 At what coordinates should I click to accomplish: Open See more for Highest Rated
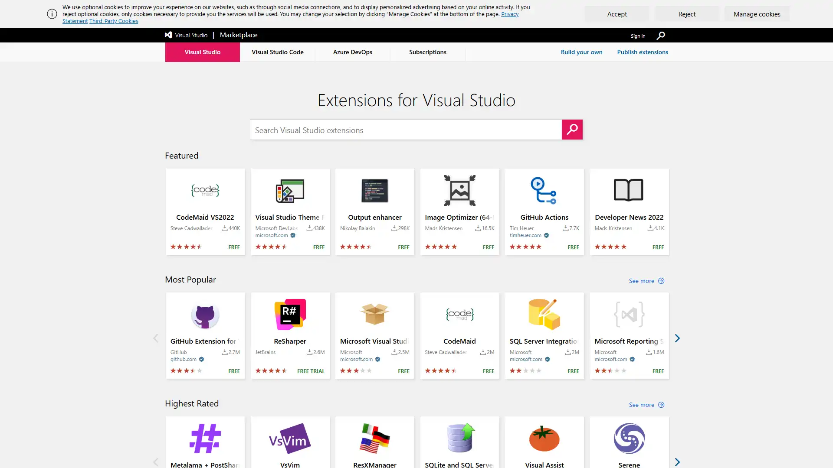(646, 405)
